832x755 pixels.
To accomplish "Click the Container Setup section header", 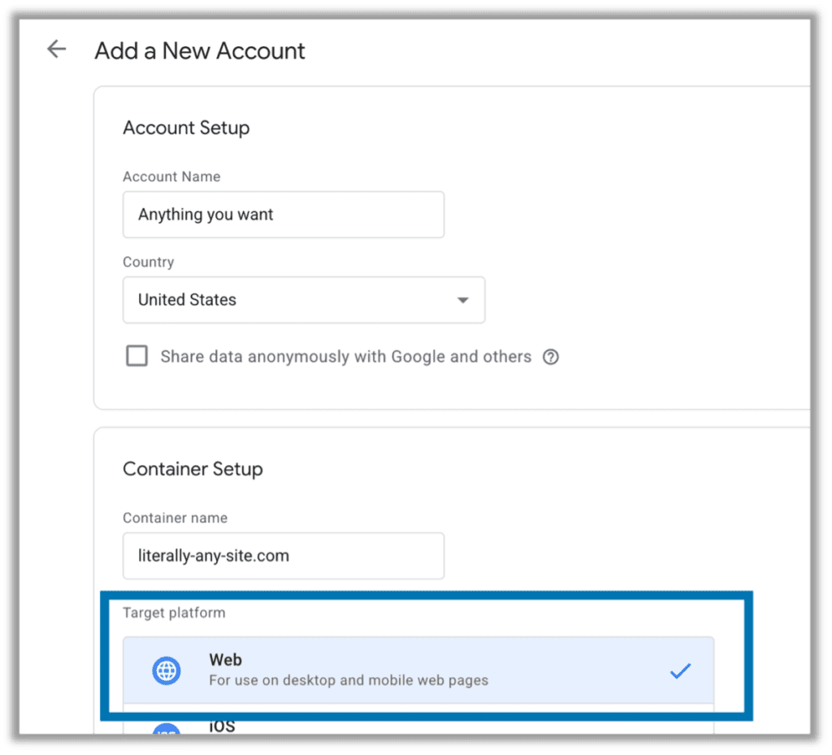I will pos(193,469).
